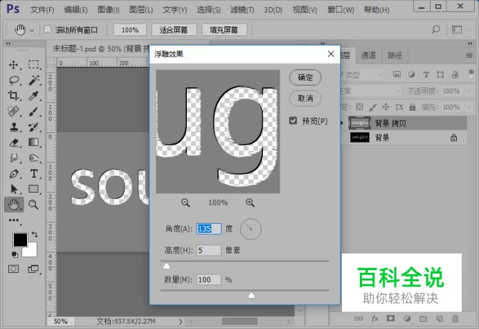The height and width of the screenshot is (329, 479).
Task: Select the Horizontal Type tool
Action: pyautogui.click(x=34, y=174)
